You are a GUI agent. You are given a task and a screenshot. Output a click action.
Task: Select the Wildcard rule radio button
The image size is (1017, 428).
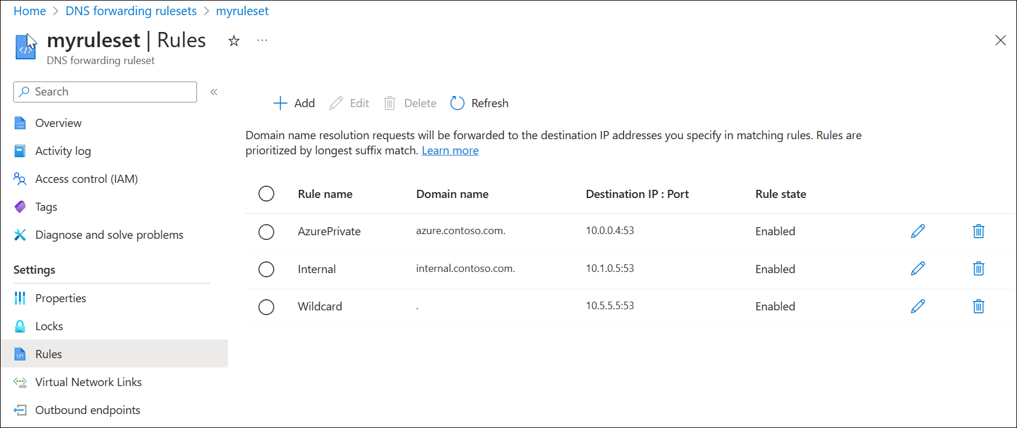point(266,307)
